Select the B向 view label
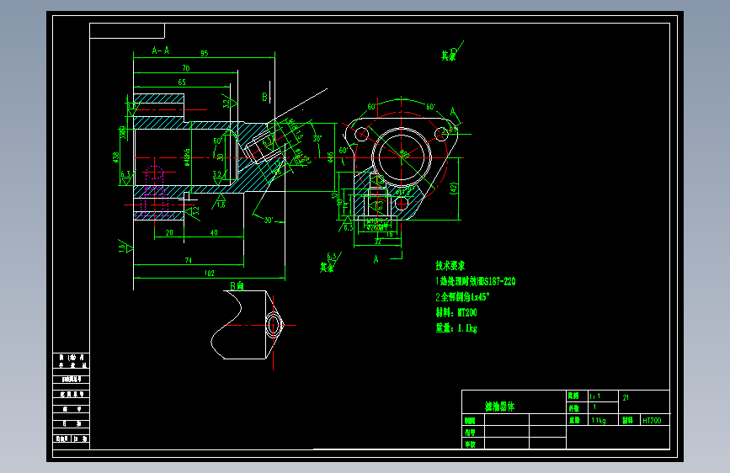 (x=237, y=286)
